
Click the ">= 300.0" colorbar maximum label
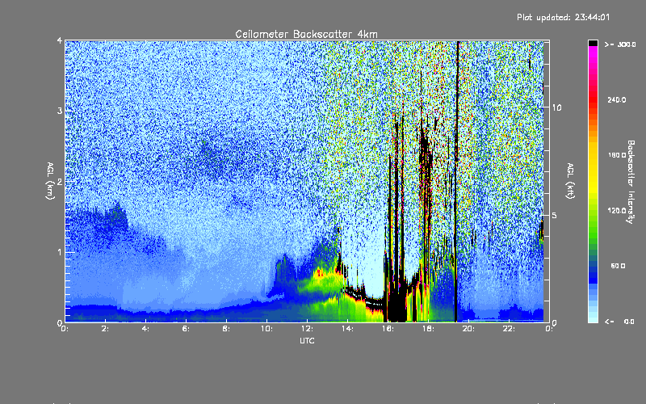pyautogui.click(x=620, y=44)
